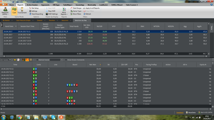Open the Hand Date column sort dropdown
The height and width of the screenshot is (120, 214).
(x=16, y=26)
